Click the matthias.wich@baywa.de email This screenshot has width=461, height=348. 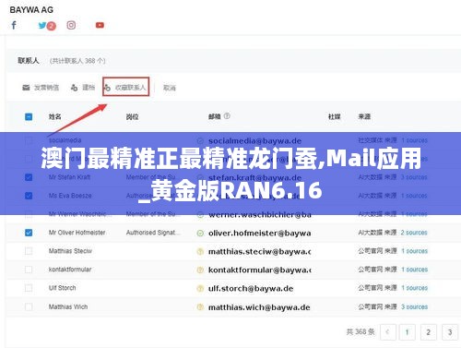[259, 307]
